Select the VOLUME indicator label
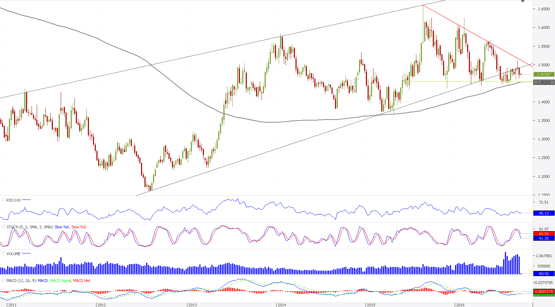 (13, 254)
